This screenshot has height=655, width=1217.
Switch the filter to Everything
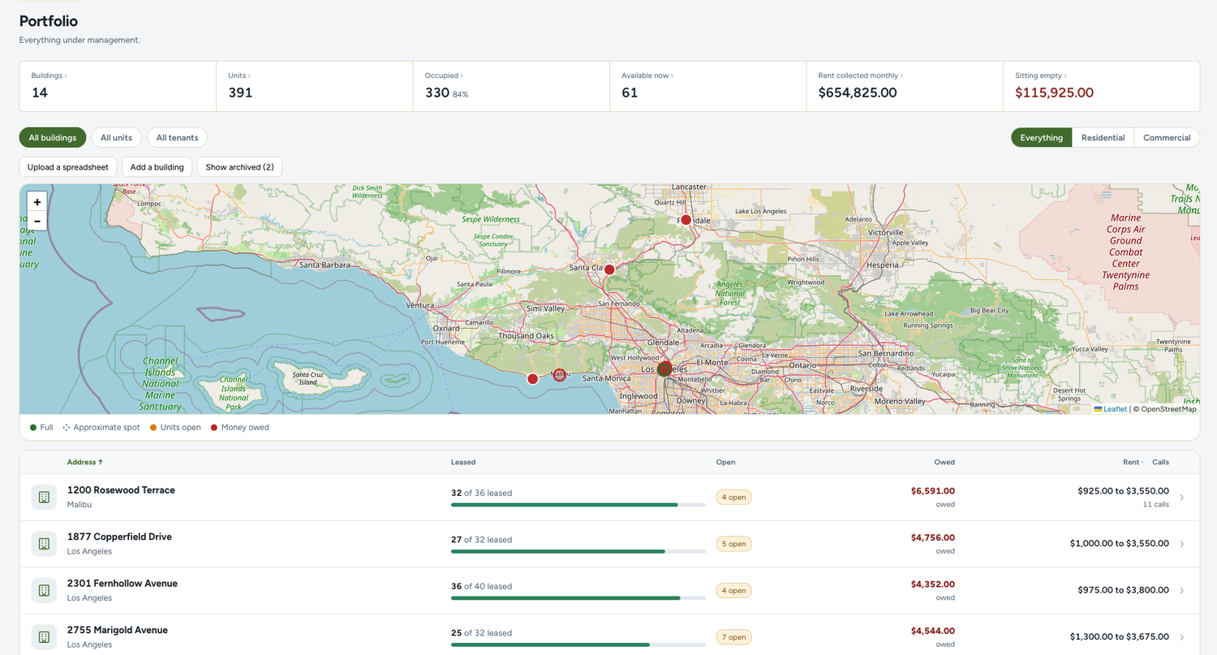1041,138
